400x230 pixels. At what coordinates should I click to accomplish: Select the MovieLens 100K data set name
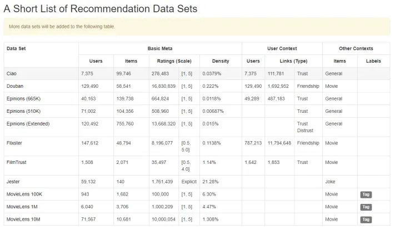tap(24, 194)
